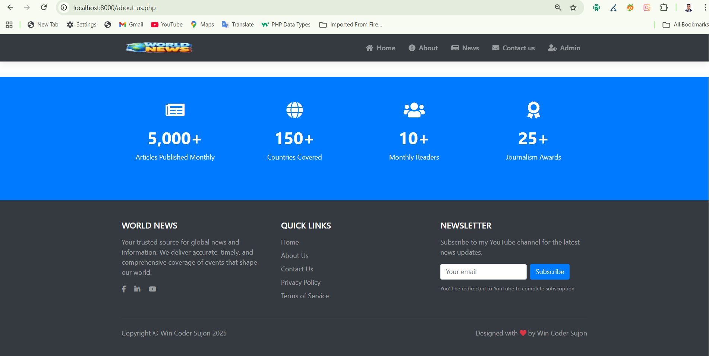Open Admin from the navigation bar

[x=564, y=48]
